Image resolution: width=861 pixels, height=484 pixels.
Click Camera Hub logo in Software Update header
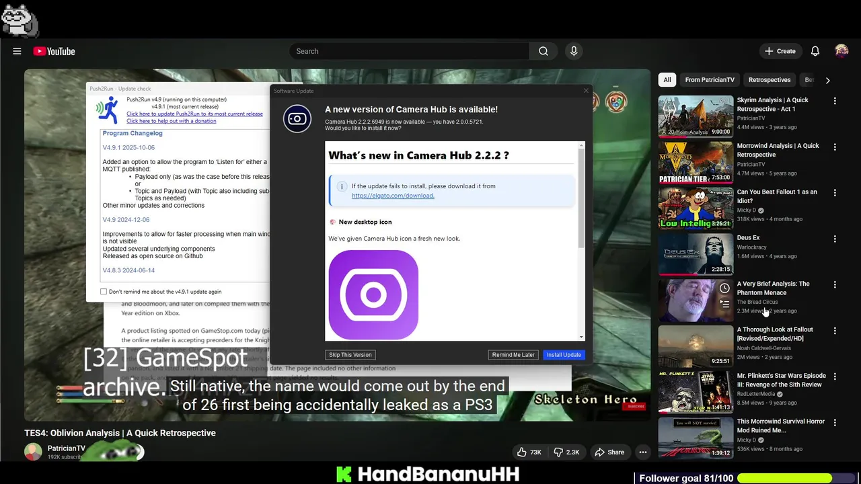pos(297,119)
